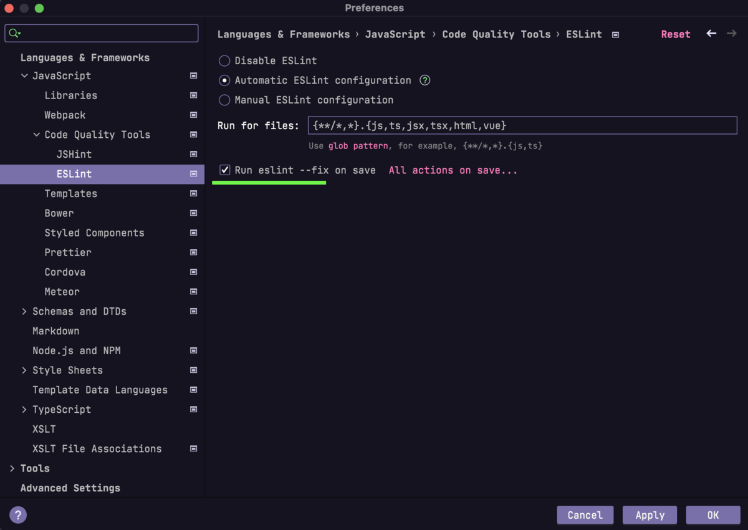Click the project-level icon beside Code Quality Tools
Image resolution: width=748 pixels, height=530 pixels.
(x=194, y=135)
